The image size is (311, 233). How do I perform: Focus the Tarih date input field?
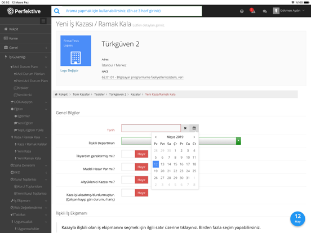point(151,128)
